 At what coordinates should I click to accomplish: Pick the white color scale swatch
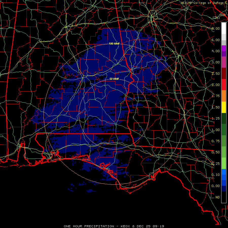pos(224,28)
